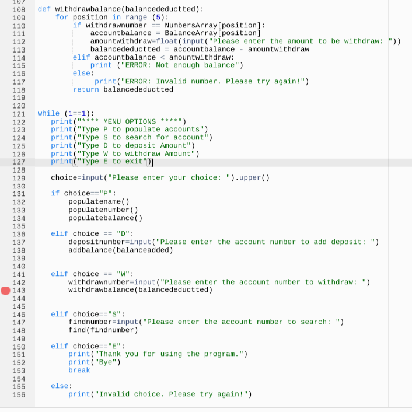Click the 'Type S to search for account' line
This screenshot has height=412, width=412.
132,137
